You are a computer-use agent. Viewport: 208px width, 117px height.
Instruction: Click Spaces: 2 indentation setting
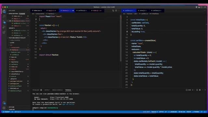tap(154, 112)
